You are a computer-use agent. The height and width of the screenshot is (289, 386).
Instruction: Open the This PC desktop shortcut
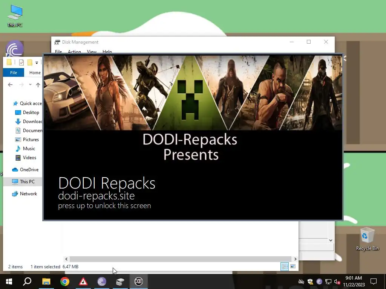click(x=15, y=16)
